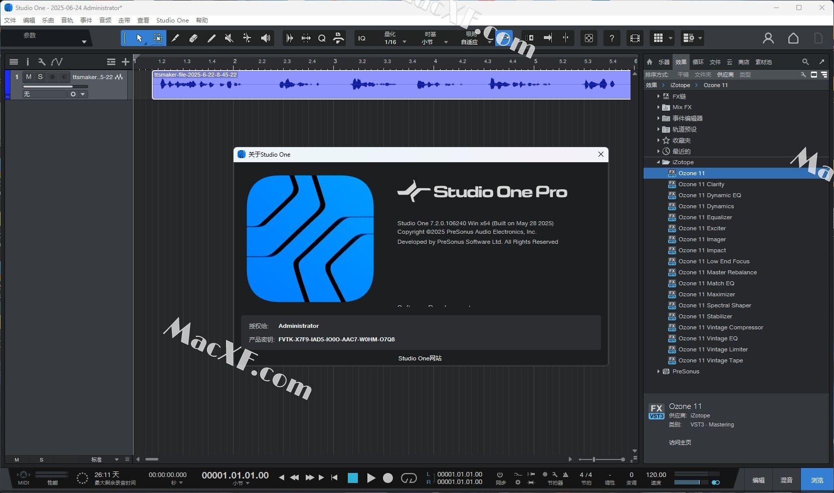This screenshot has height=493, width=834.
Task: Open the user account icon
Action: [768, 38]
